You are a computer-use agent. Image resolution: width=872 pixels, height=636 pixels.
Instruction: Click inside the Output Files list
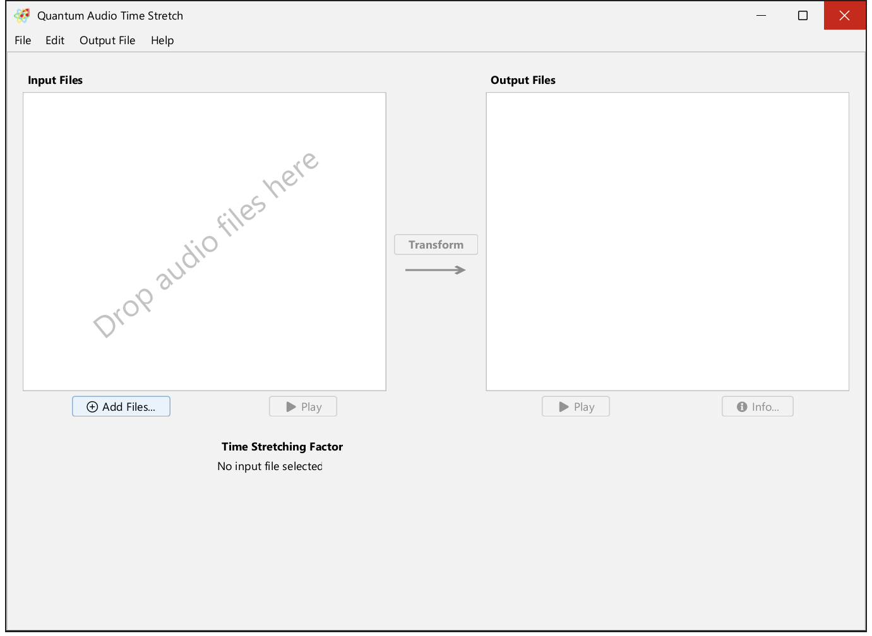pos(667,242)
